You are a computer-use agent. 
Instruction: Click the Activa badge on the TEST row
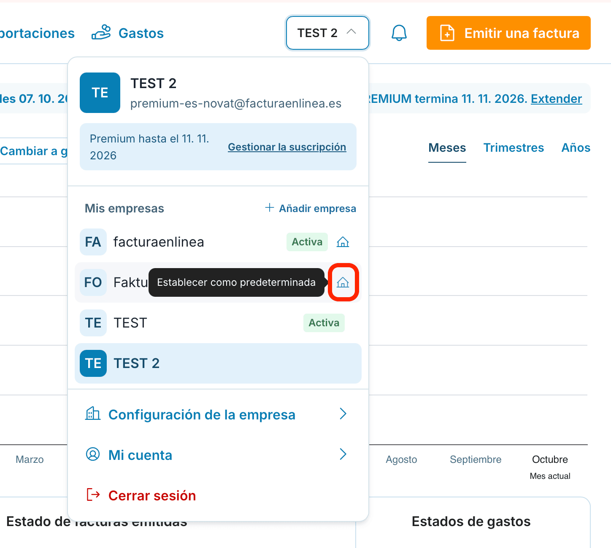tap(324, 323)
